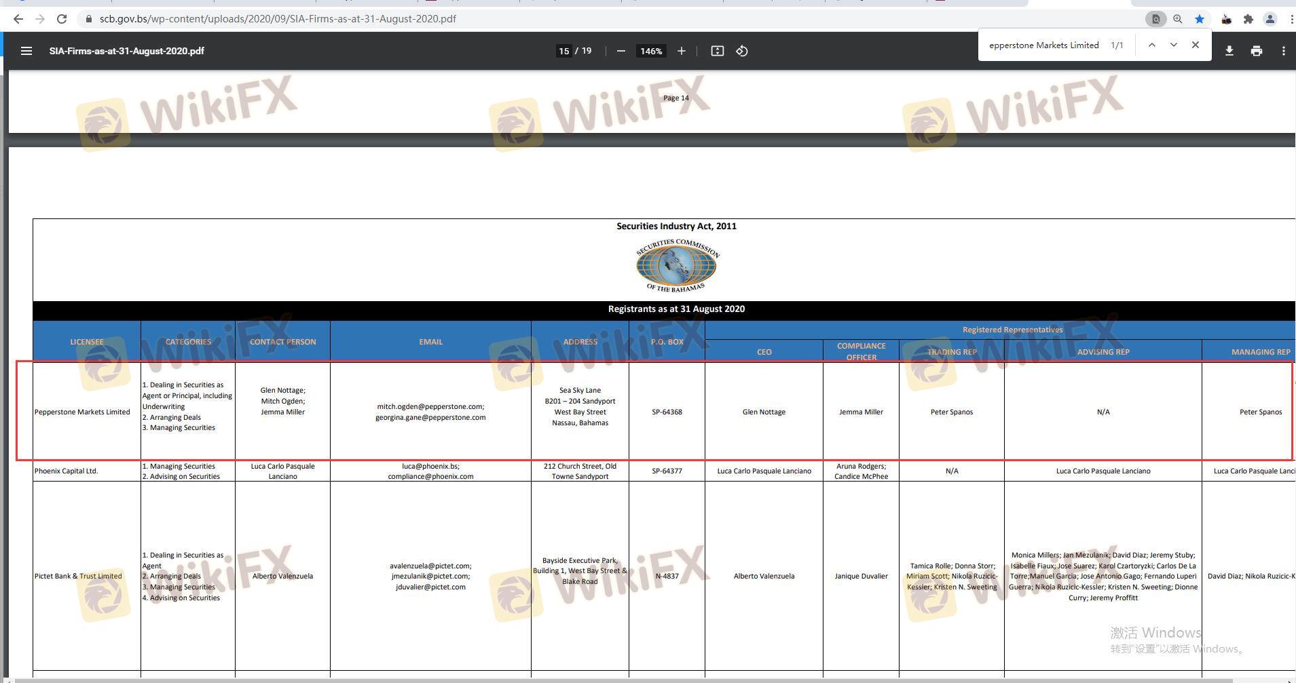Open the PDF viewer more actions menu
This screenshot has height=683, width=1296.
[x=1283, y=51]
